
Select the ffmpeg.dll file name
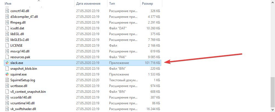click(18, 23)
